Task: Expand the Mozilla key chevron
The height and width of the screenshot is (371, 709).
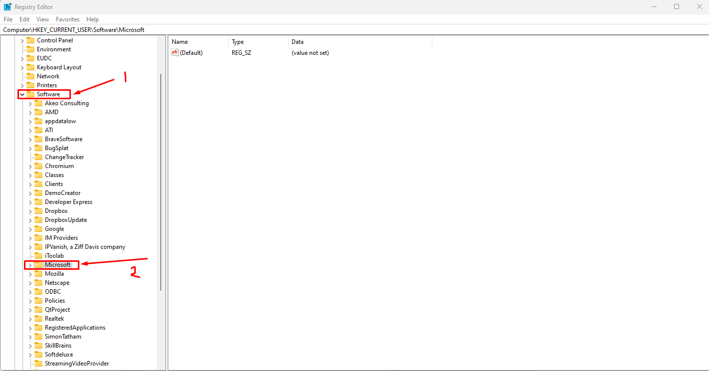Action: [x=30, y=274]
